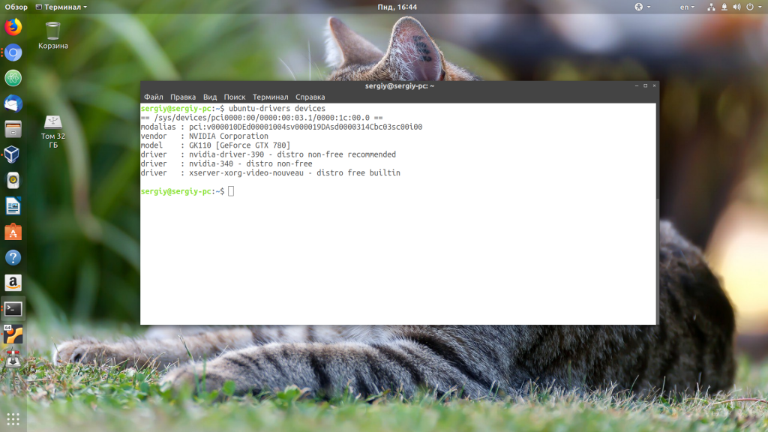Open the Вид menu

(x=210, y=97)
